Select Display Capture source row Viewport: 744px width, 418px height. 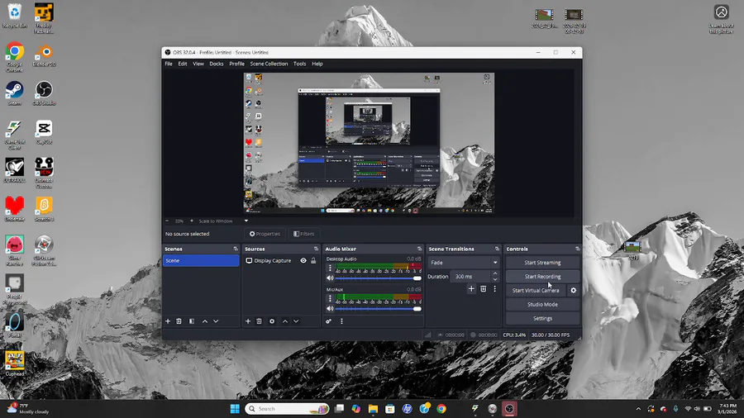point(281,261)
